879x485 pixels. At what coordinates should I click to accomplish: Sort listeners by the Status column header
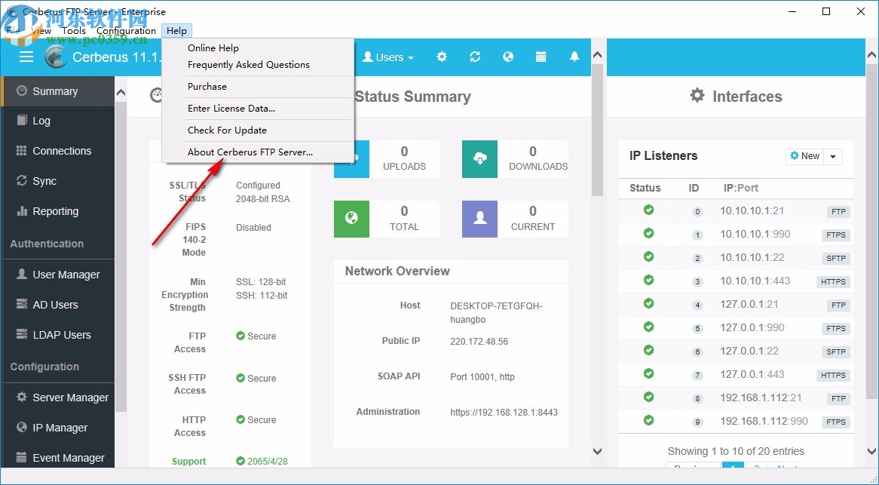click(645, 188)
